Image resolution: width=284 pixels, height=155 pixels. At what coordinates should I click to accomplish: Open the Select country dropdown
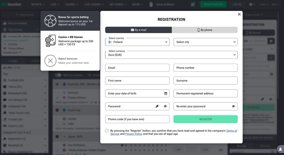(x=137, y=42)
